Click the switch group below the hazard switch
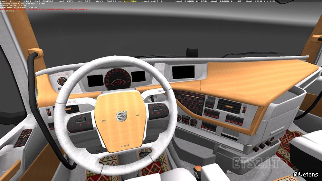Screen dimensions: 322x181 (234, 120)
